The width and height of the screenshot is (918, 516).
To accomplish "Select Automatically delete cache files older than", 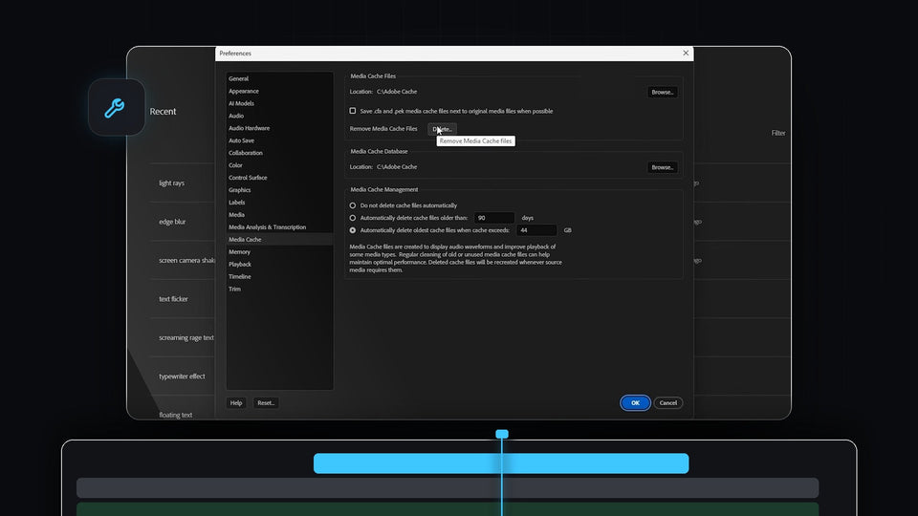I will (353, 218).
